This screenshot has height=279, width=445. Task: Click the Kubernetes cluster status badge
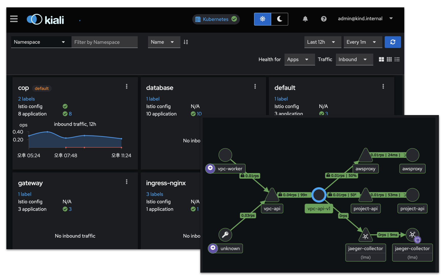pos(216,19)
